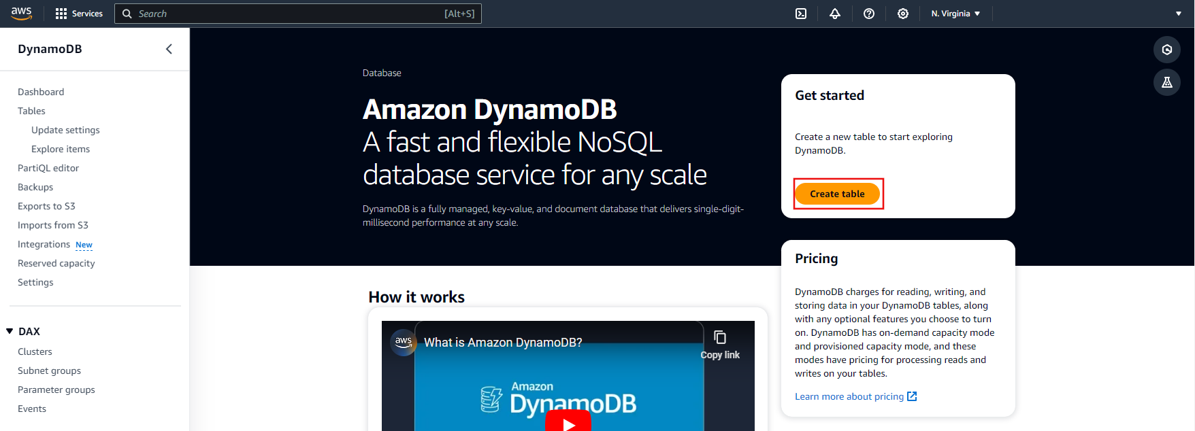Collapse the DAX section

click(10, 331)
